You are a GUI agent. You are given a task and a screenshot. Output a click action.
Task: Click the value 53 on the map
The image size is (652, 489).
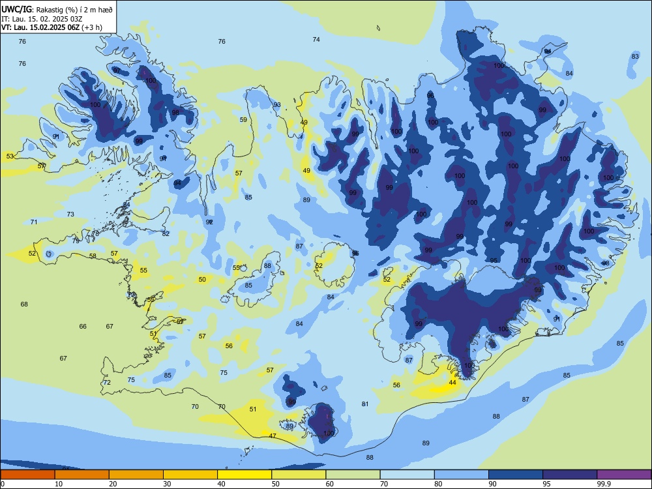[x=10, y=156]
